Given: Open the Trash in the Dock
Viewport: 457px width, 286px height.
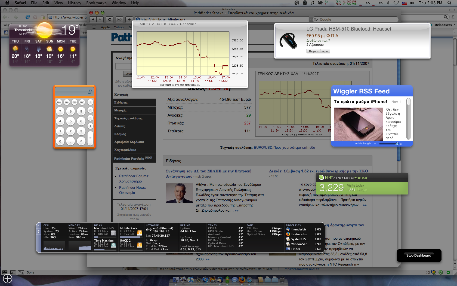Looking at the screenshot, I should coord(282,280).
